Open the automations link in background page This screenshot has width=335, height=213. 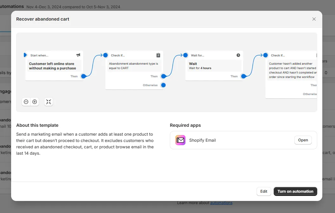click(x=221, y=203)
